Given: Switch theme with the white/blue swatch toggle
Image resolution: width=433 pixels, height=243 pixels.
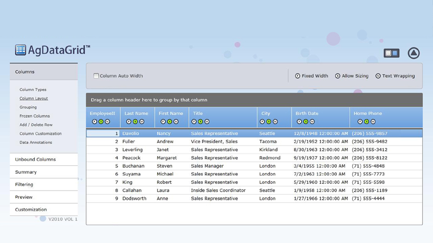Looking at the screenshot, I should [391, 53].
